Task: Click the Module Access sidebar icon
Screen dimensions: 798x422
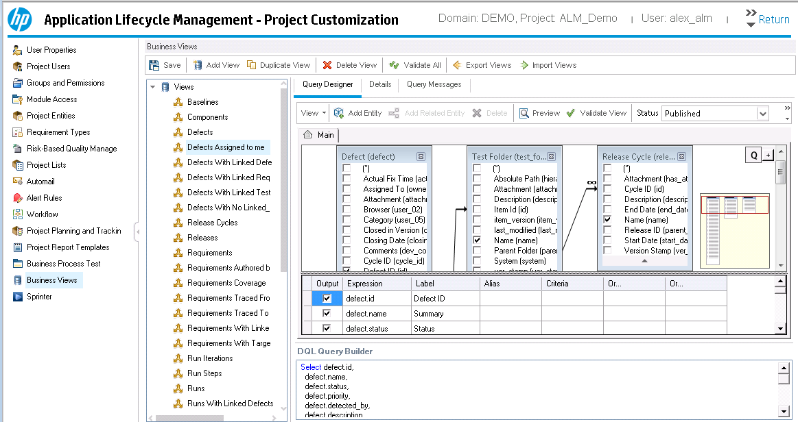Action: click(x=17, y=99)
